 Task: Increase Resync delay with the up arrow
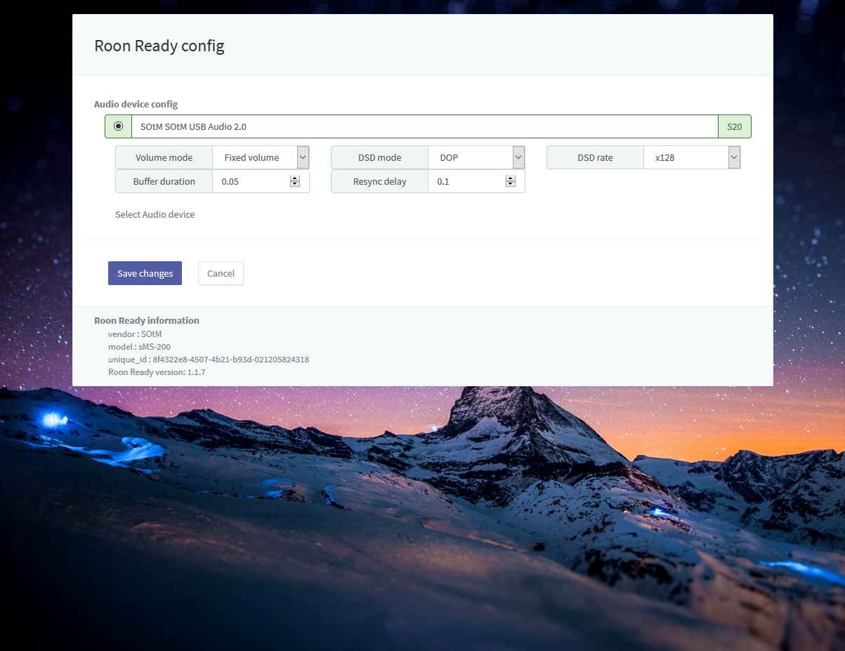click(511, 178)
